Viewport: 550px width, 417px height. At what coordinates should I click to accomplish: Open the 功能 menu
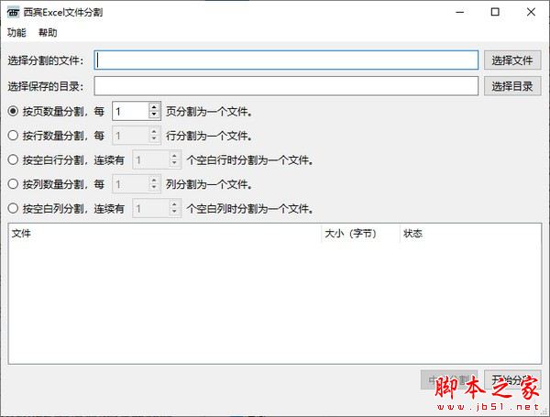(x=16, y=33)
